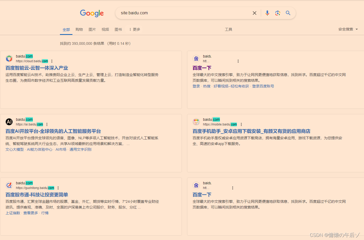Switch to the 图片 tab

(x=92, y=29)
